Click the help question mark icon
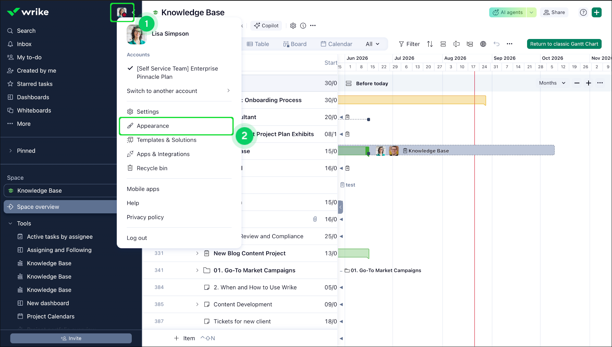Screen dimensions: 612x347 point(583,13)
